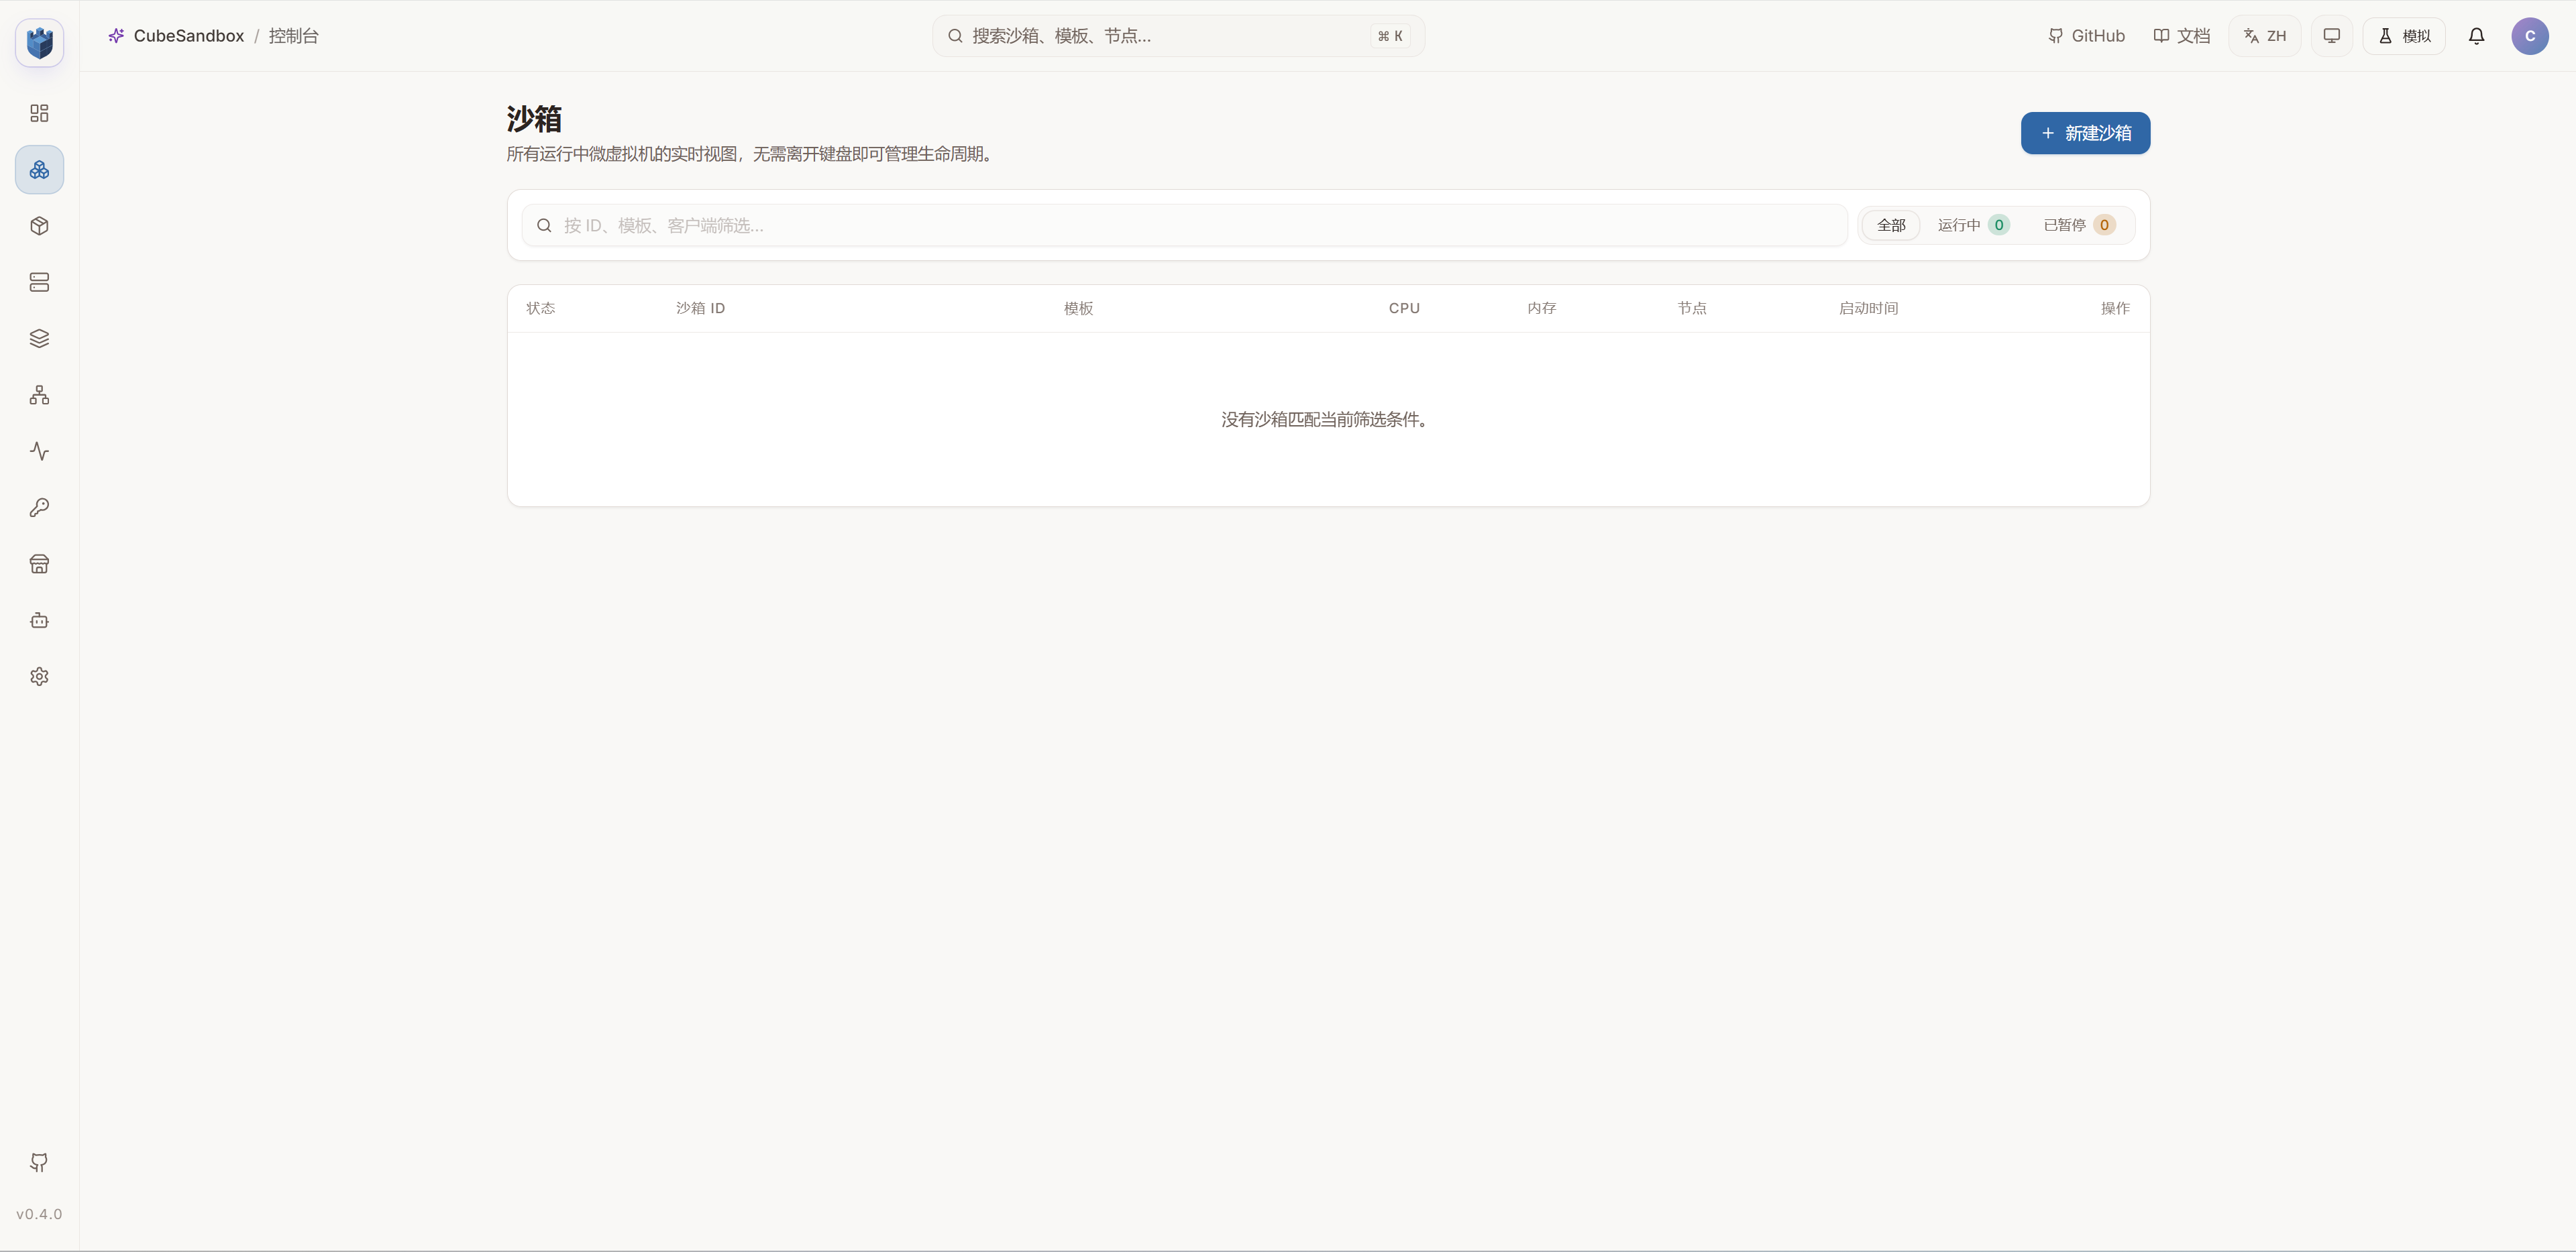The image size is (2576, 1252).
Task: Open the 文档 docs link
Action: (2181, 36)
